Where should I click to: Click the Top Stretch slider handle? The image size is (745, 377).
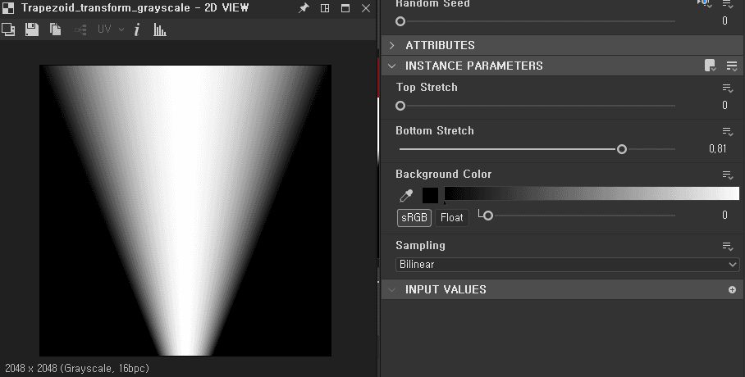point(400,106)
